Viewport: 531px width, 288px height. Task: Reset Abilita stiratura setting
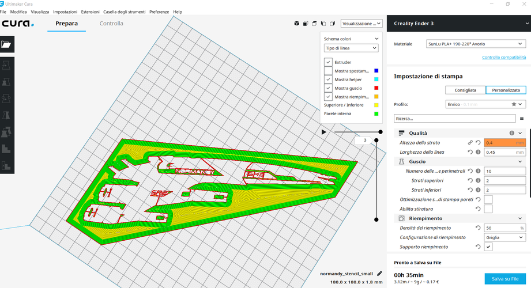click(x=478, y=209)
